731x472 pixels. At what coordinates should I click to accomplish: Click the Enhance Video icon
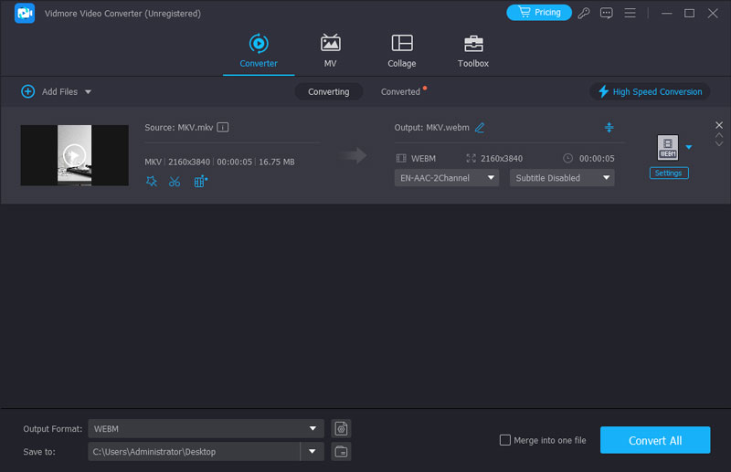coord(200,182)
